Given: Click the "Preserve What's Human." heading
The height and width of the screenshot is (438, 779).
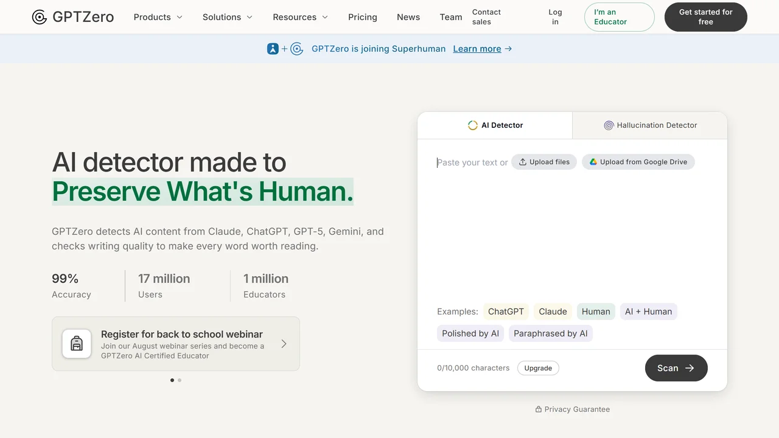Looking at the screenshot, I should click(203, 191).
